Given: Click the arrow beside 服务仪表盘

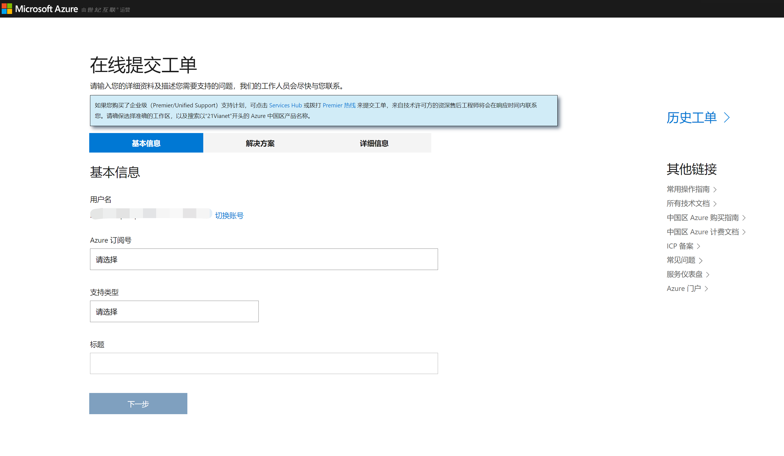Looking at the screenshot, I should 708,274.
